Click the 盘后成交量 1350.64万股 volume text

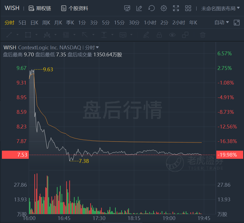(x=95, y=55)
